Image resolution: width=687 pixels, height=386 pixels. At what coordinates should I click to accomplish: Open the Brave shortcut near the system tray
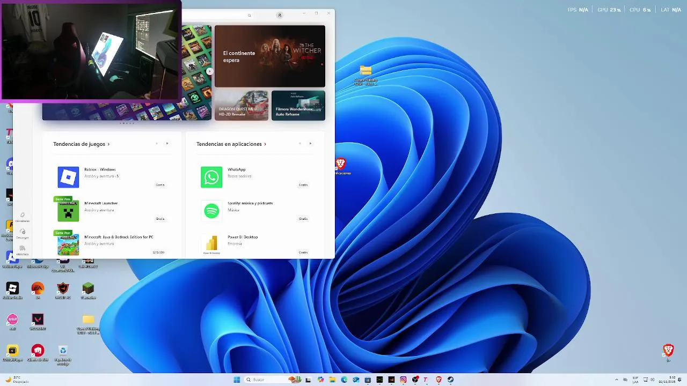pyautogui.click(x=668, y=350)
